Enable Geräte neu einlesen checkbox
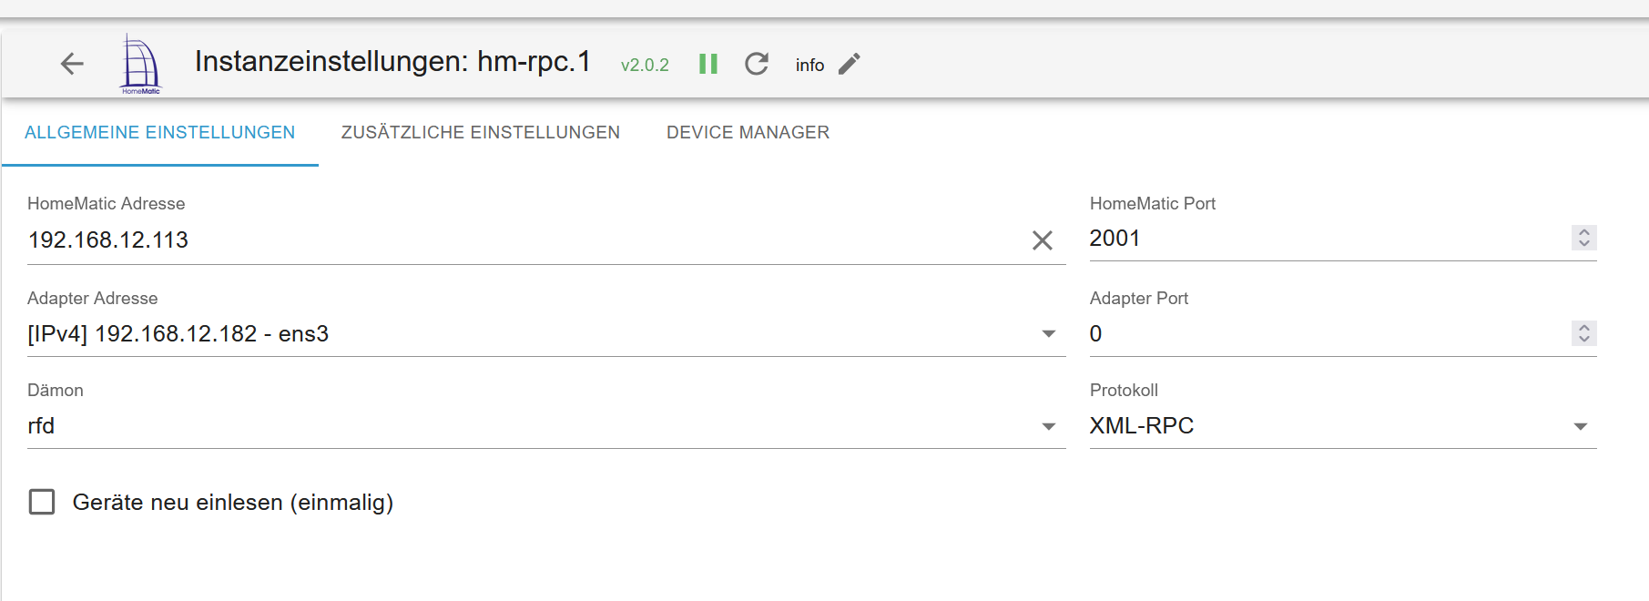1649x601 pixels. (42, 502)
